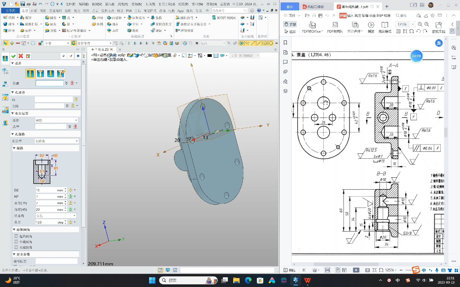Cancel hole command with red X
Viewport: 460px width, 287px height.
(21, 56)
